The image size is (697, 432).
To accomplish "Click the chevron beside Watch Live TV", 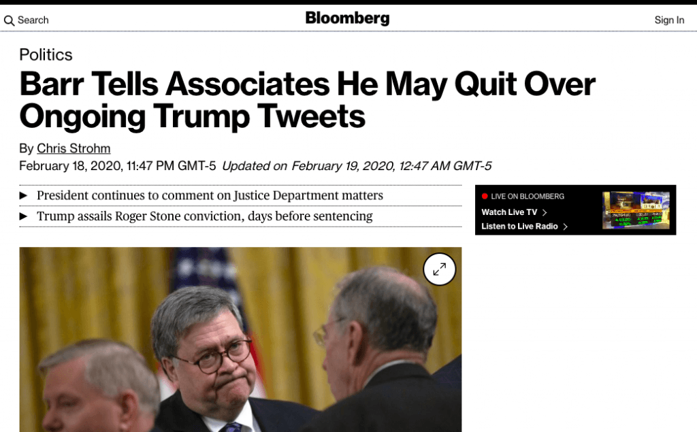I will pos(545,212).
